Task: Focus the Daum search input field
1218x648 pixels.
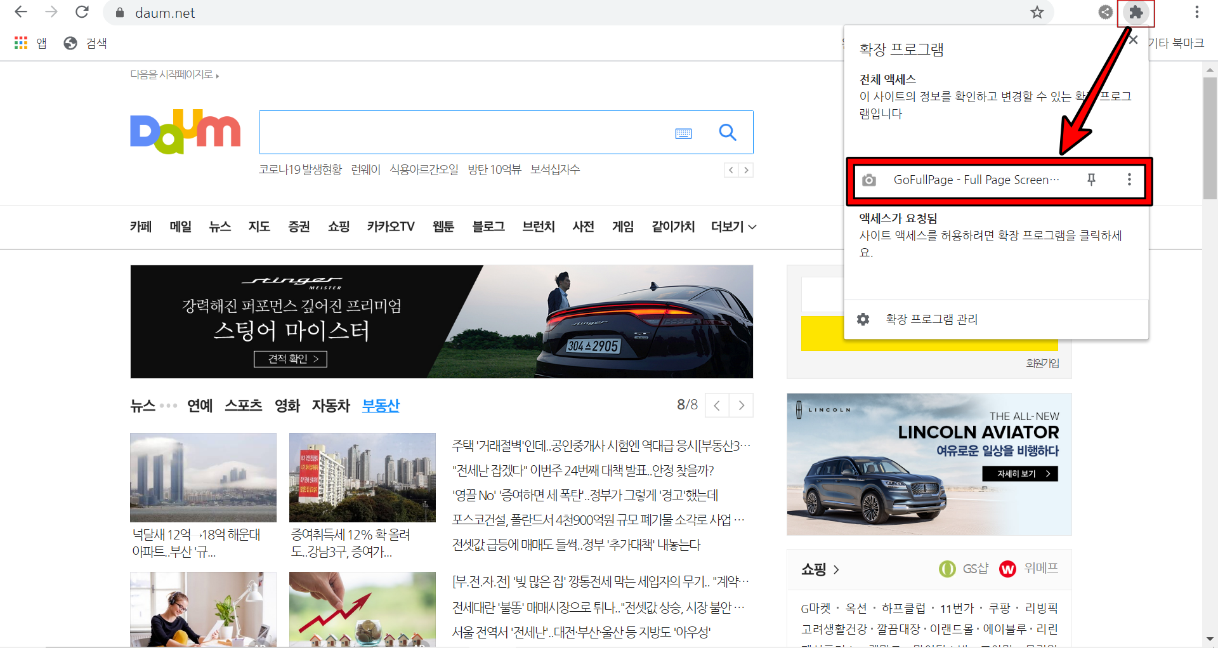Action: 466,132
